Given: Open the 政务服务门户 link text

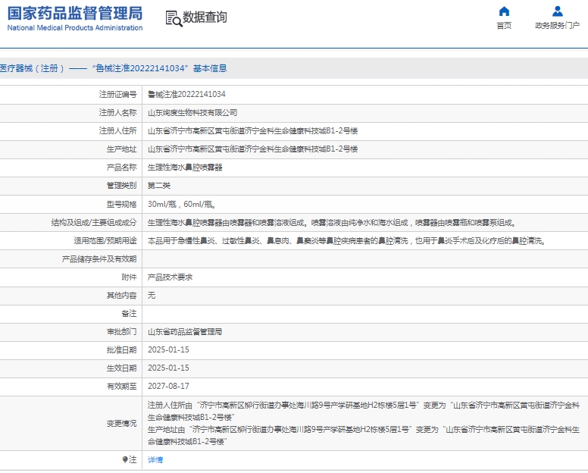Looking at the screenshot, I should click(557, 26).
